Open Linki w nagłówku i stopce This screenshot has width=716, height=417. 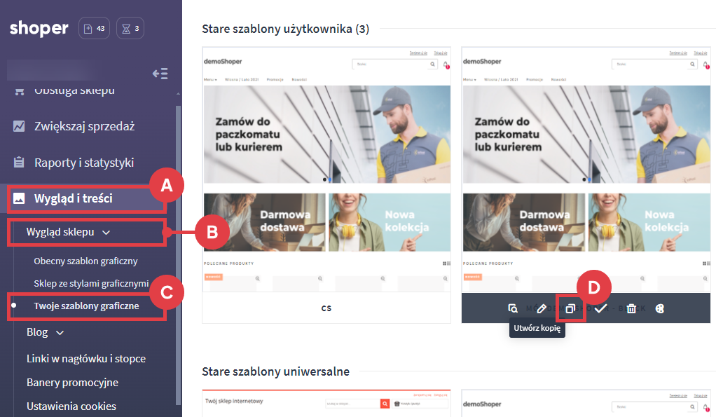point(86,359)
